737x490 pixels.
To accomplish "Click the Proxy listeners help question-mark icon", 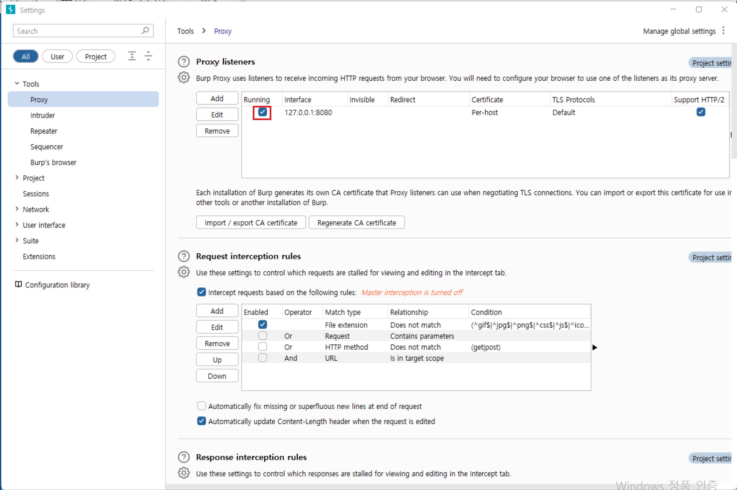I will coord(184,62).
